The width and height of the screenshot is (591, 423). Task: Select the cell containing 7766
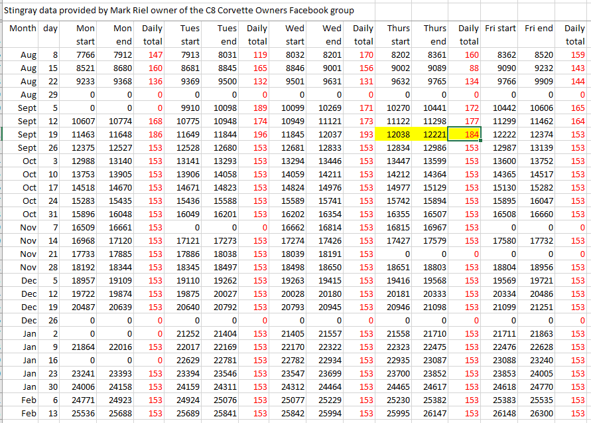point(85,54)
